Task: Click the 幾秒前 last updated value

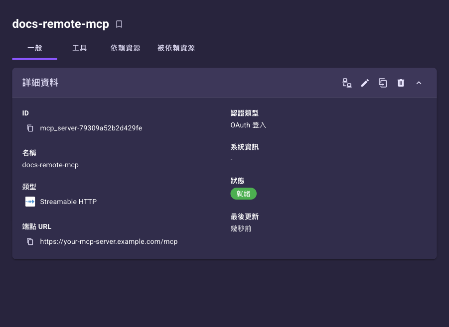Action: point(241,228)
